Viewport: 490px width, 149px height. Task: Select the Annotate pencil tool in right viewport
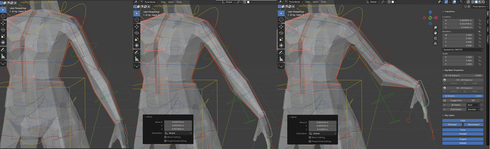coord(281,52)
